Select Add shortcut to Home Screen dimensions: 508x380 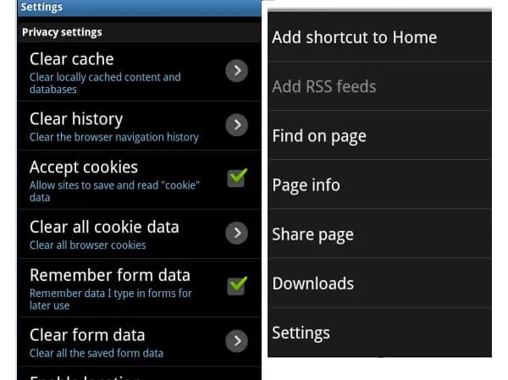[354, 37]
